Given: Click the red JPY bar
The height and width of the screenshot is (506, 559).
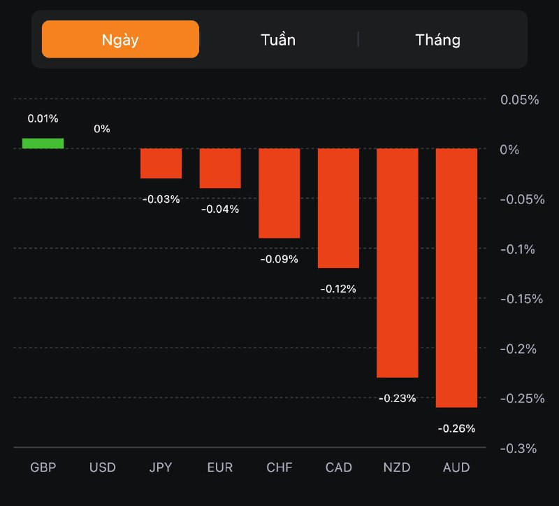Looking at the screenshot, I should coord(161,163).
